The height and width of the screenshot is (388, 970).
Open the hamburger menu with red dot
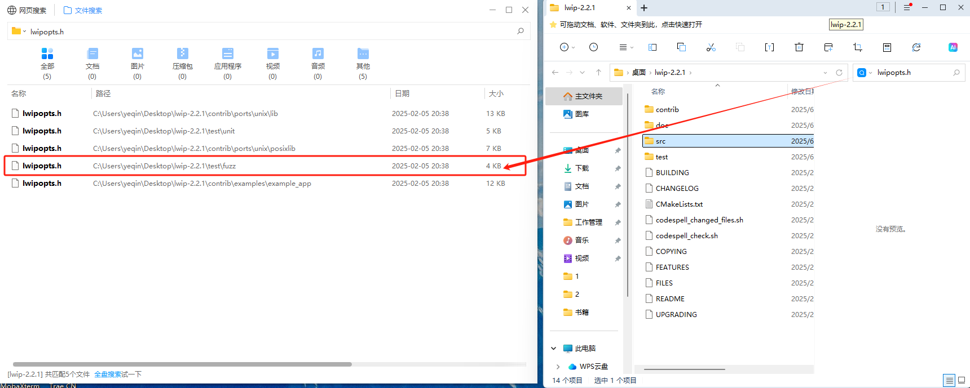(x=907, y=7)
